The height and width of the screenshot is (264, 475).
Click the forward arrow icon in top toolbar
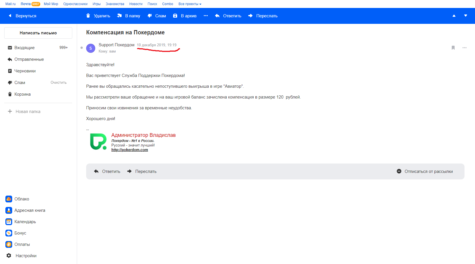coord(251,16)
